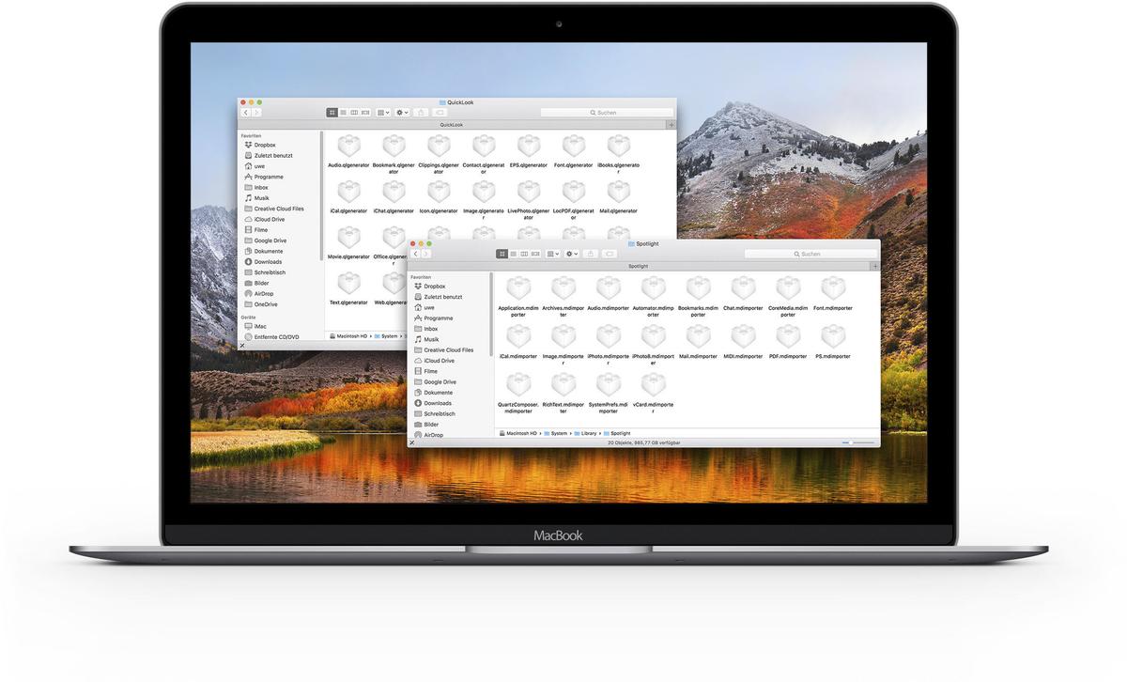Select LivePhoto.qlgenerator file icon
The width and height of the screenshot is (1127, 682).
click(x=529, y=193)
